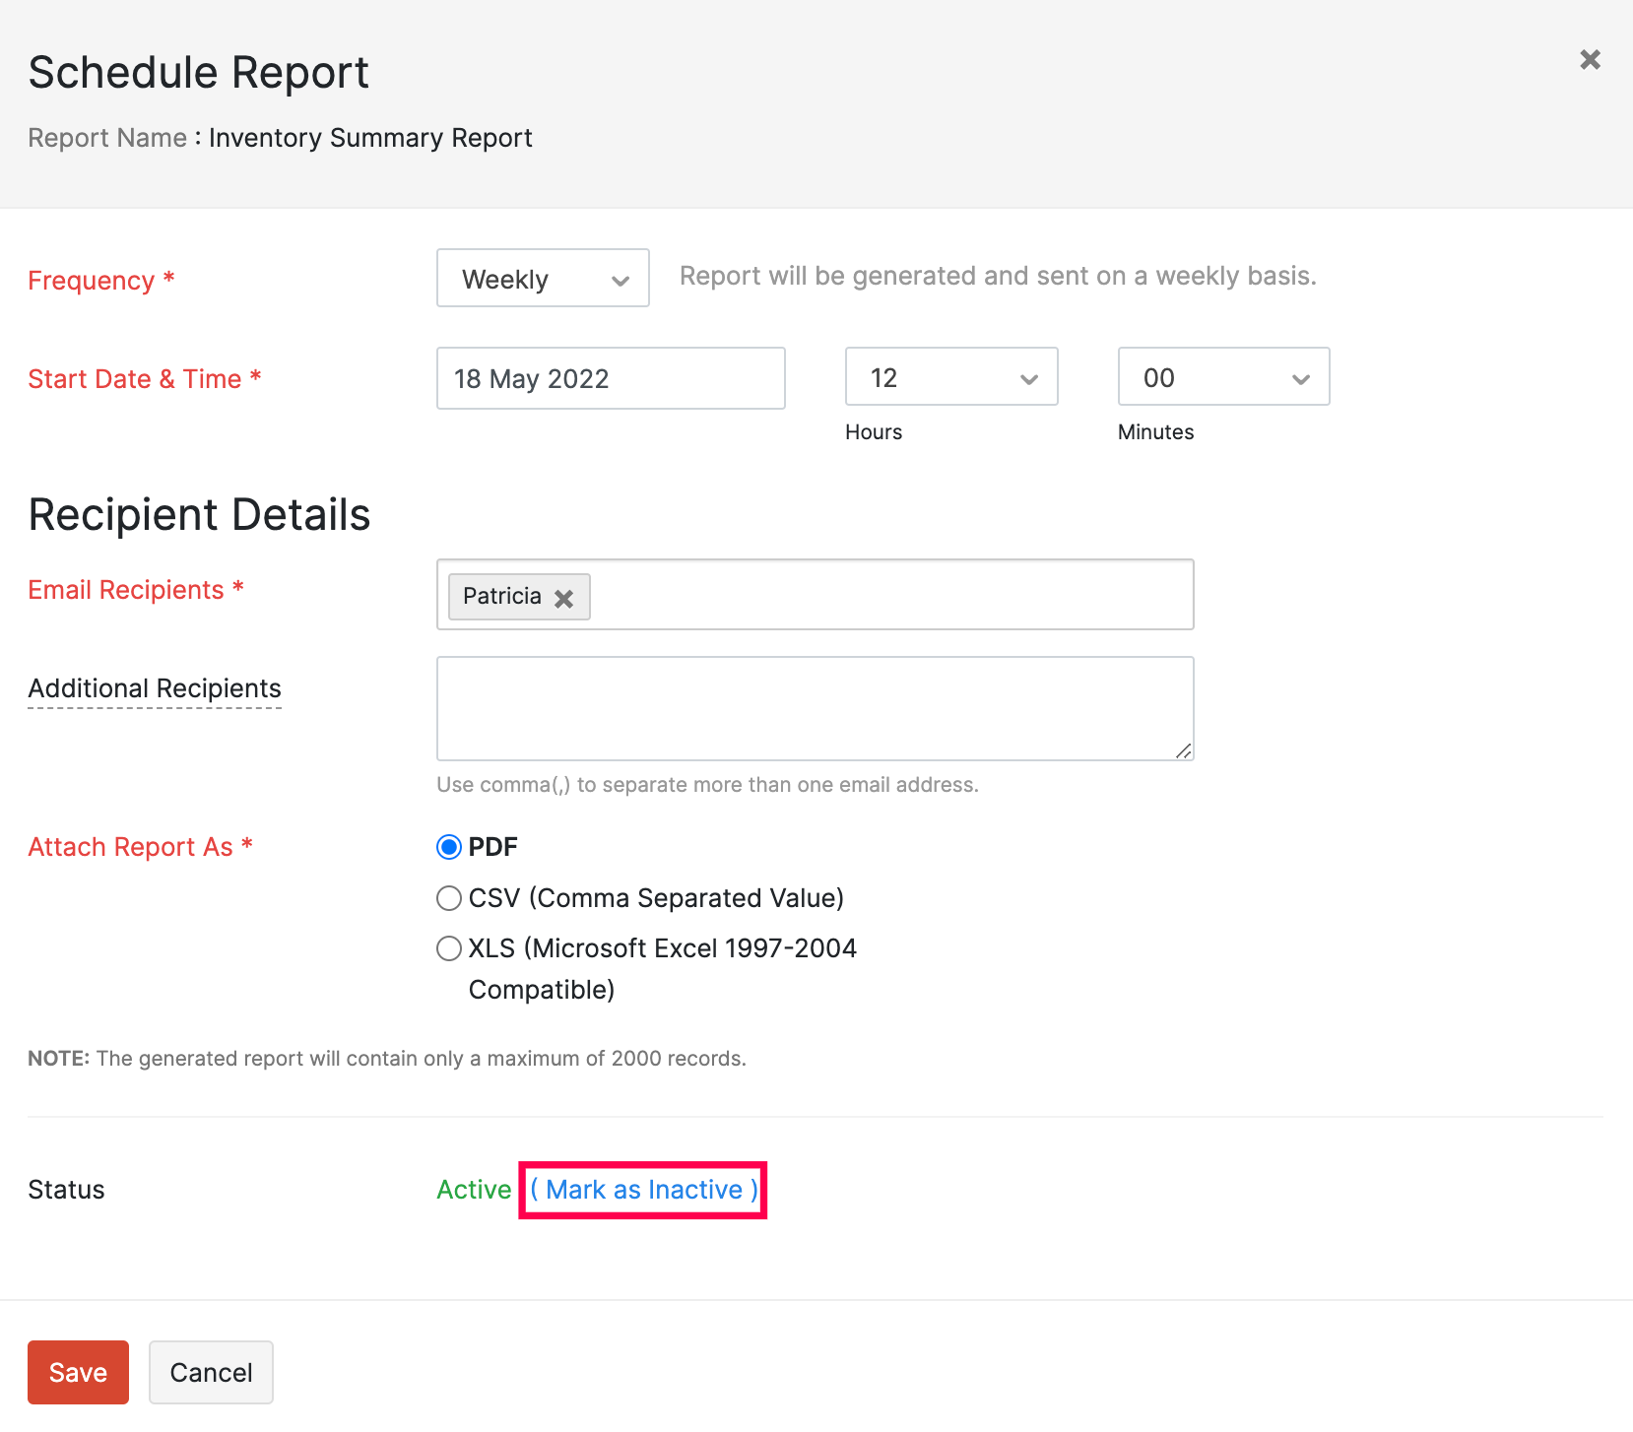Open the Weekly frequency selector
The image size is (1633, 1432).
point(542,279)
